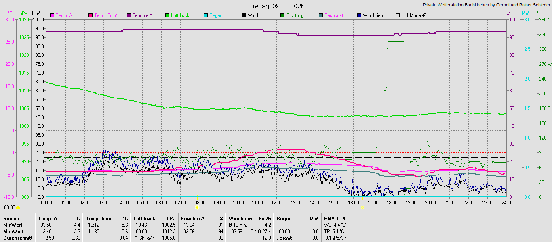This screenshot has width=552, height=242.
Task: Click the pink Temp. 5cm legend square
Action: point(91,15)
